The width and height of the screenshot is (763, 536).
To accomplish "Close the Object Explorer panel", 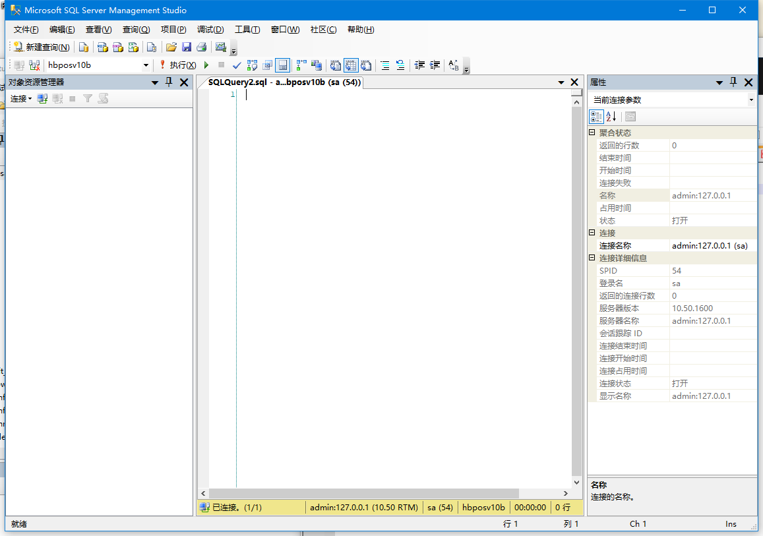I will click(x=184, y=82).
